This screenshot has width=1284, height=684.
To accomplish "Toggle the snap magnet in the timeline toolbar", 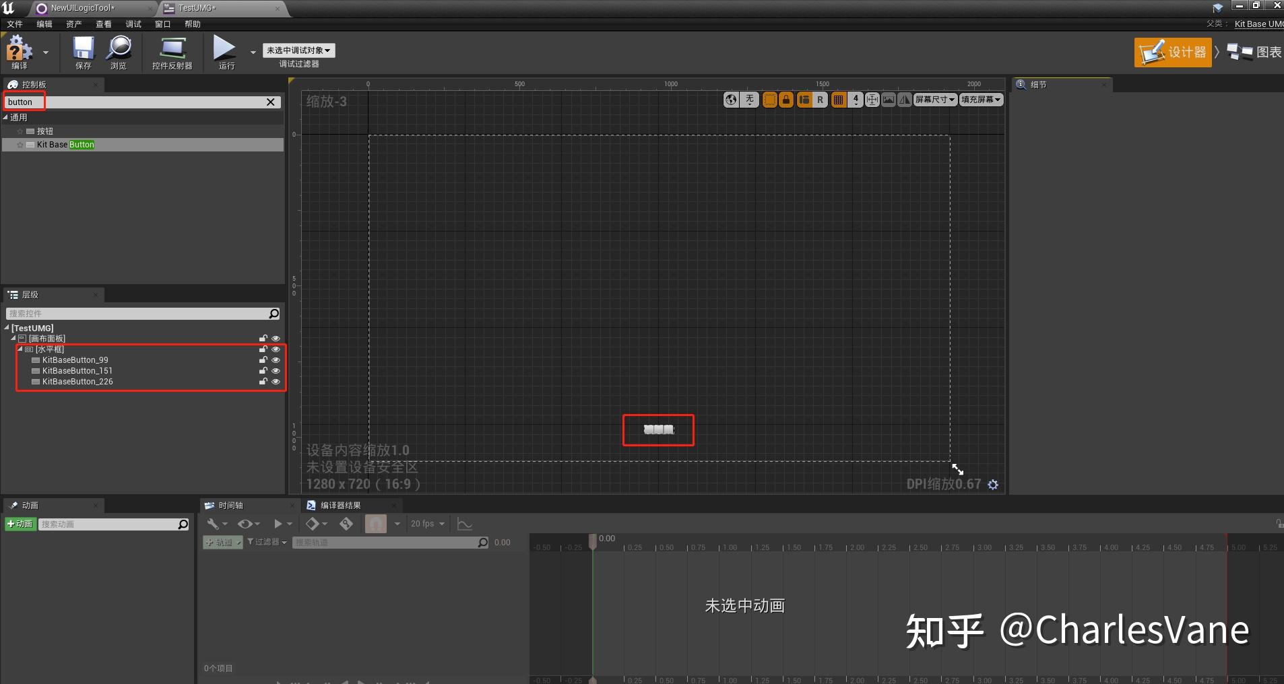I will [x=375, y=523].
